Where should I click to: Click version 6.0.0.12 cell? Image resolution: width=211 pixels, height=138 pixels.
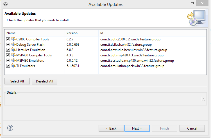pos(72,61)
